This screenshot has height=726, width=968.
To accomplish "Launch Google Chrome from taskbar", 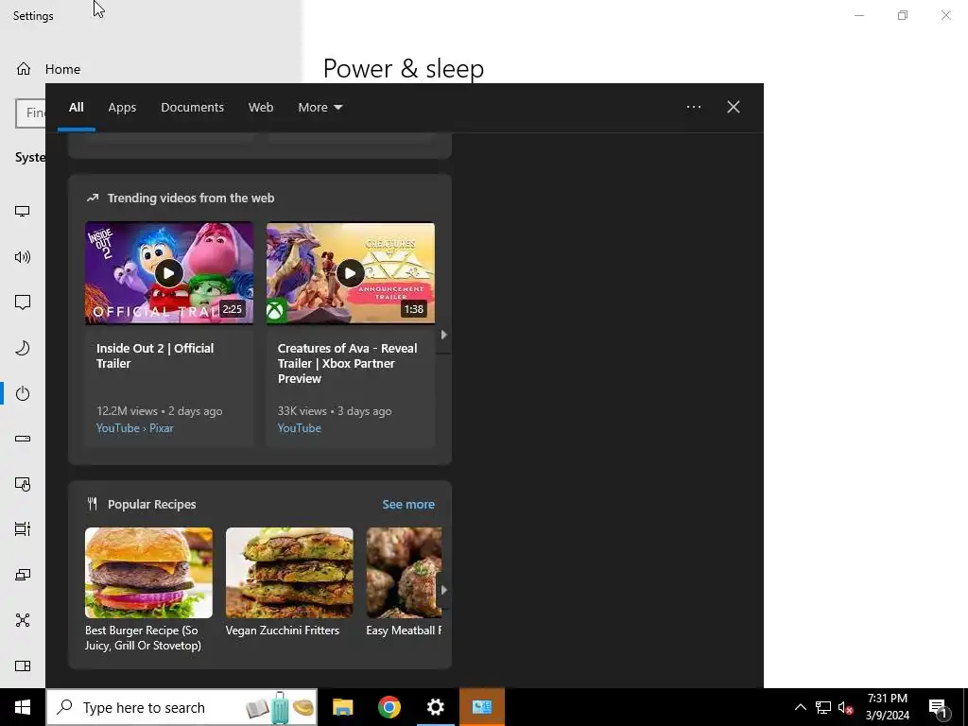I will pyautogui.click(x=389, y=707).
